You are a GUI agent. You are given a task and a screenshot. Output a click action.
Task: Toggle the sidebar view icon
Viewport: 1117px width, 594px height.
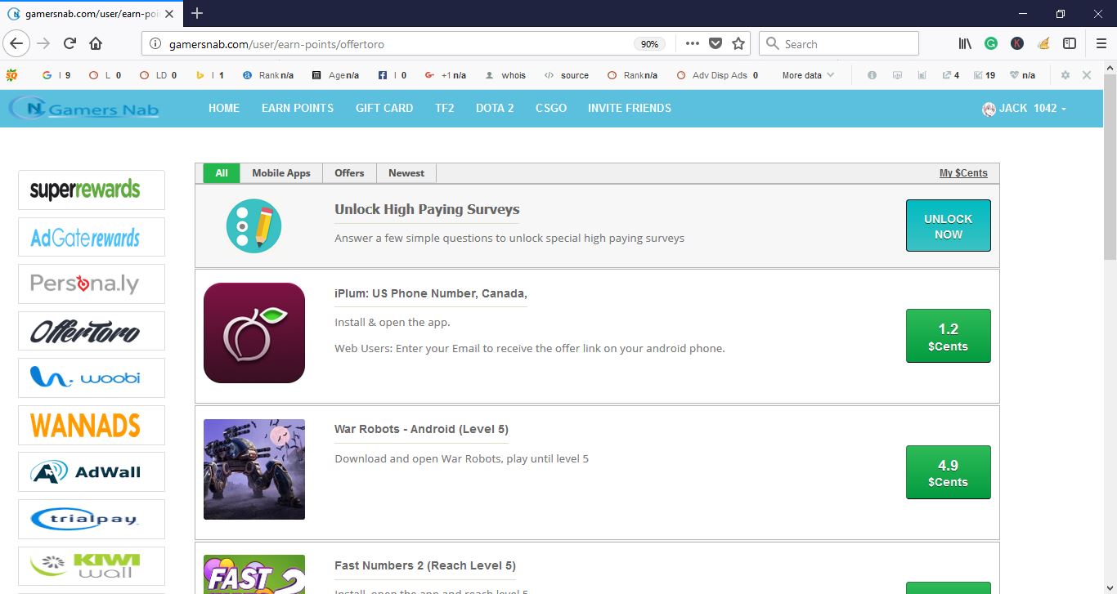(x=1070, y=44)
